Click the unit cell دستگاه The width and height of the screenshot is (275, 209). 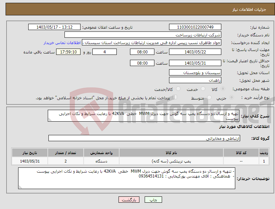point(101,161)
